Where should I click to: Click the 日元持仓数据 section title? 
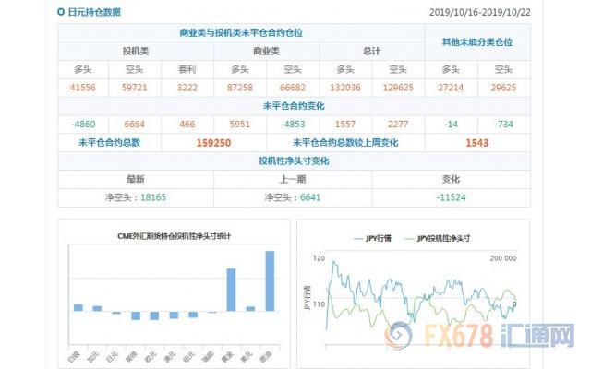pyautogui.click(x=94, y=12)
